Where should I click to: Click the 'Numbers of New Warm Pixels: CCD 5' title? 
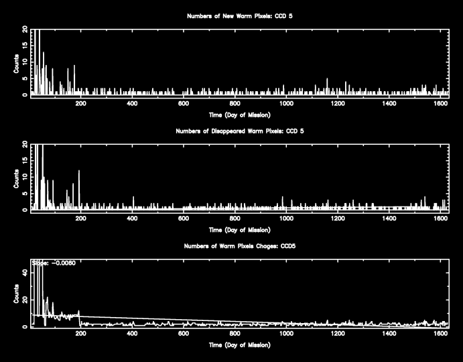pyautogui.click(x=239, y=15)
